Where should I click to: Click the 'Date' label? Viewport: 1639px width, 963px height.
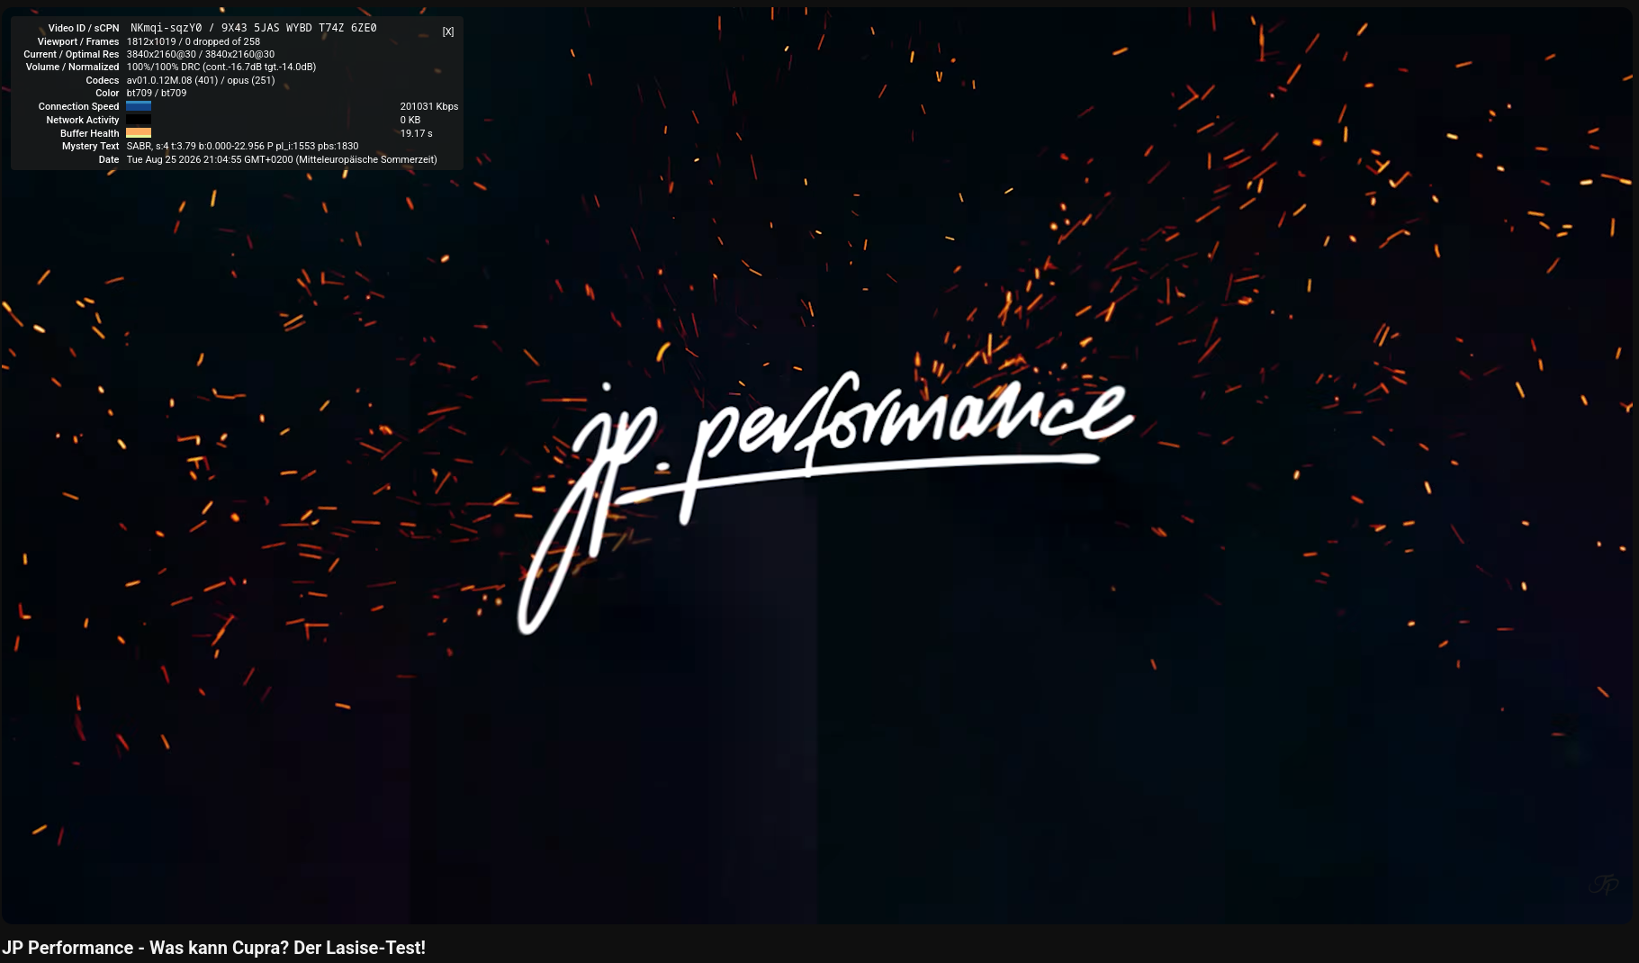click(x=109, y=159)
